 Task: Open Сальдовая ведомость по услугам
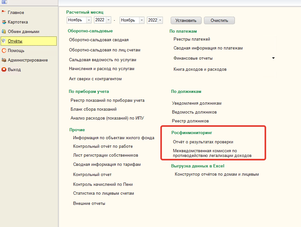tap(103, 60)
